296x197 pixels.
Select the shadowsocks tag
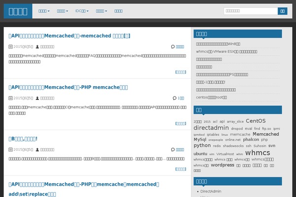pos(233,146)
